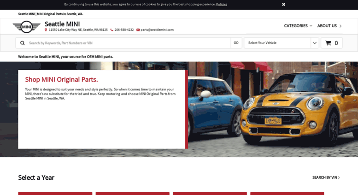Open the 11550 Lake City Way address

(x=78, y=30)
